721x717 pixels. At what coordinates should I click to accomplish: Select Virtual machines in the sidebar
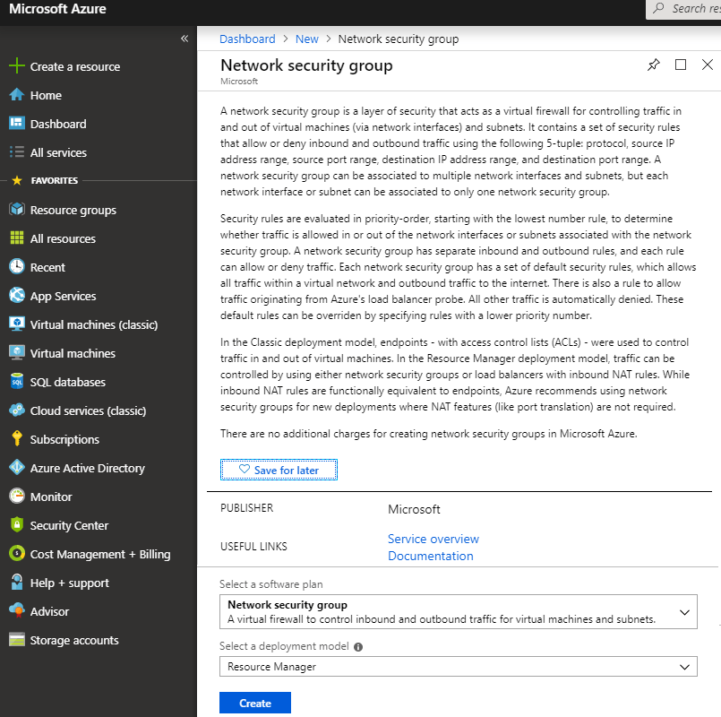click(72, 353)
